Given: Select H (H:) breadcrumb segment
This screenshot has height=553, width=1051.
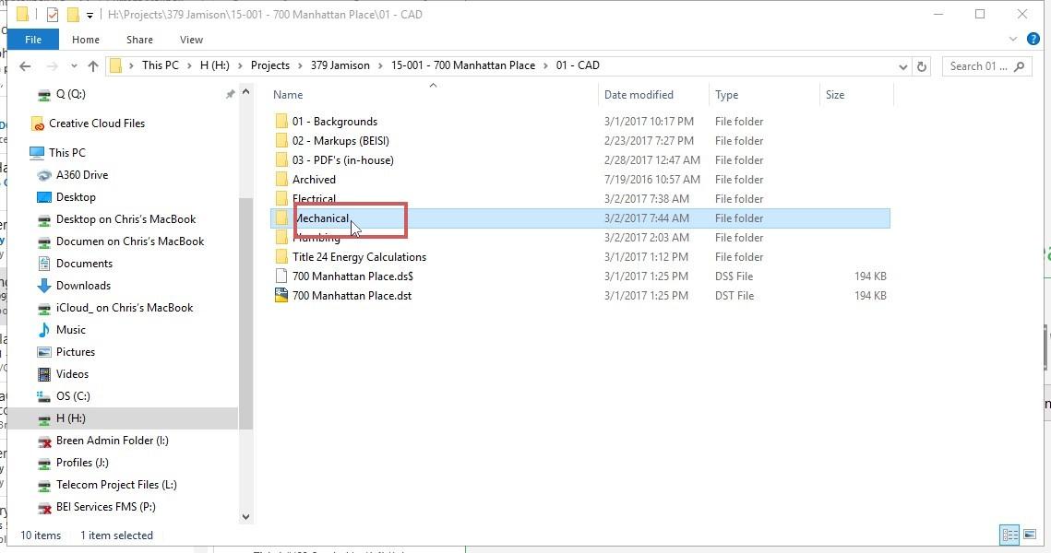Looking at the screenshot, I should coord(214,65).
